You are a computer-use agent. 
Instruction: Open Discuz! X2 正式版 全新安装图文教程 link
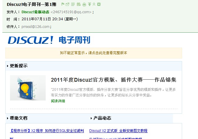118,131
